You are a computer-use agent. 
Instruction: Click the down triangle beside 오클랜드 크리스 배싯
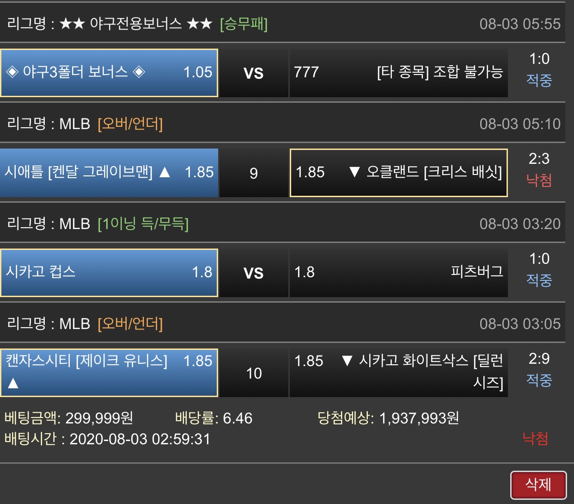coord(354,172)
